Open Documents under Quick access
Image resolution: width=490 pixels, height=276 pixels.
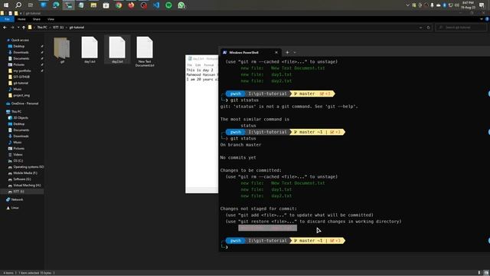(x=21, y=58)
